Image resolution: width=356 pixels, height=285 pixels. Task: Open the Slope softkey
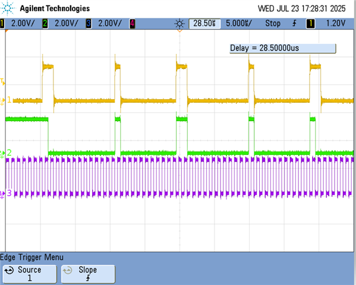click(88, 274)
